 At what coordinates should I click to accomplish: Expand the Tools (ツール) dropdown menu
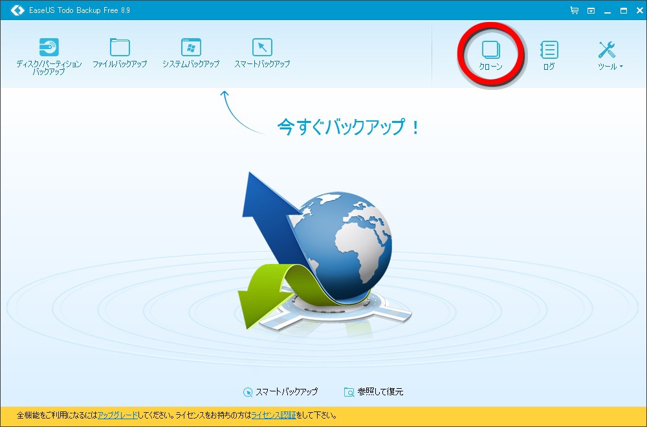[610, 55]
